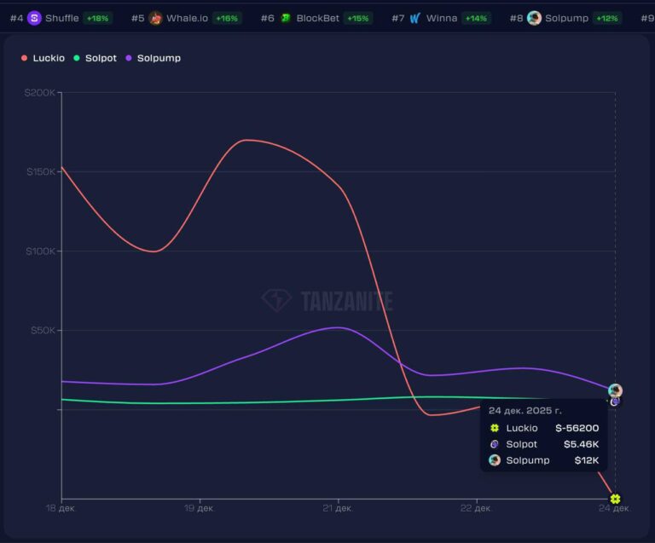This screenshot has width=655, height=543.
Task: Click the #4 rank number in ticker
Action: coord(17,19)
